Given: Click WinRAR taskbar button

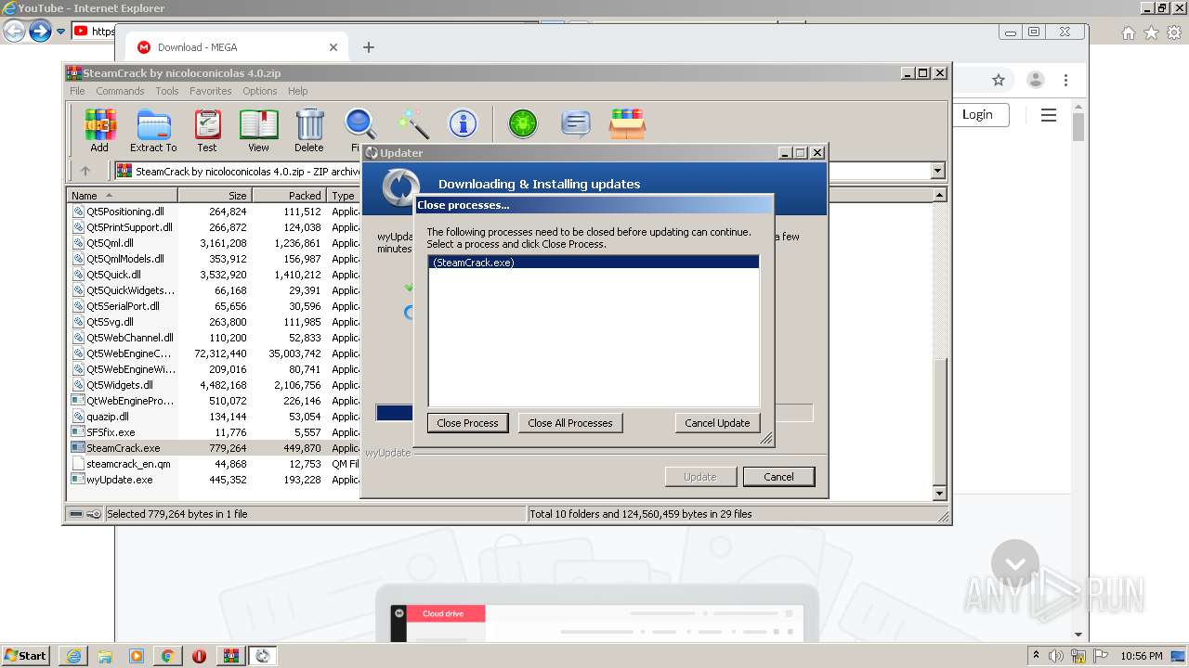Looking at the screenshot, I should point(230,656).
